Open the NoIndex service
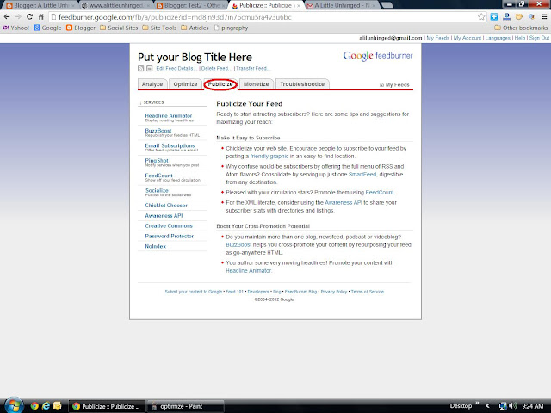This screenshot has height=413, width=551. tap(155, 246)
